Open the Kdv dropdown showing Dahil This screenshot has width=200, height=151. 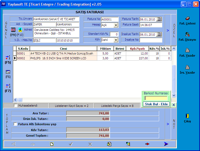(116, 40)
